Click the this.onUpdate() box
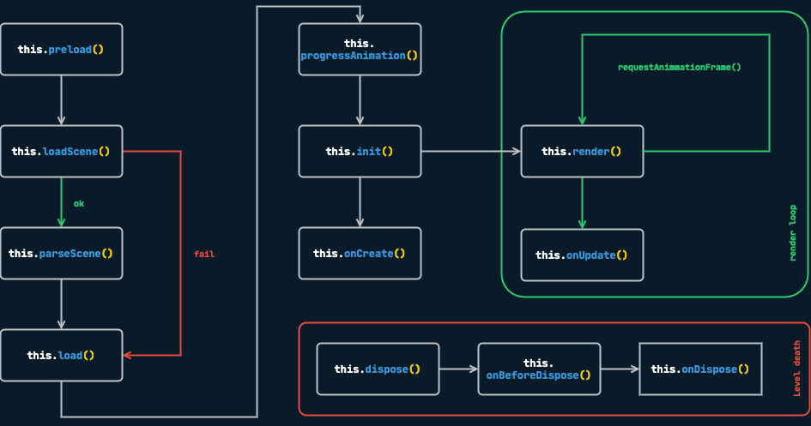 pos(582,255)
